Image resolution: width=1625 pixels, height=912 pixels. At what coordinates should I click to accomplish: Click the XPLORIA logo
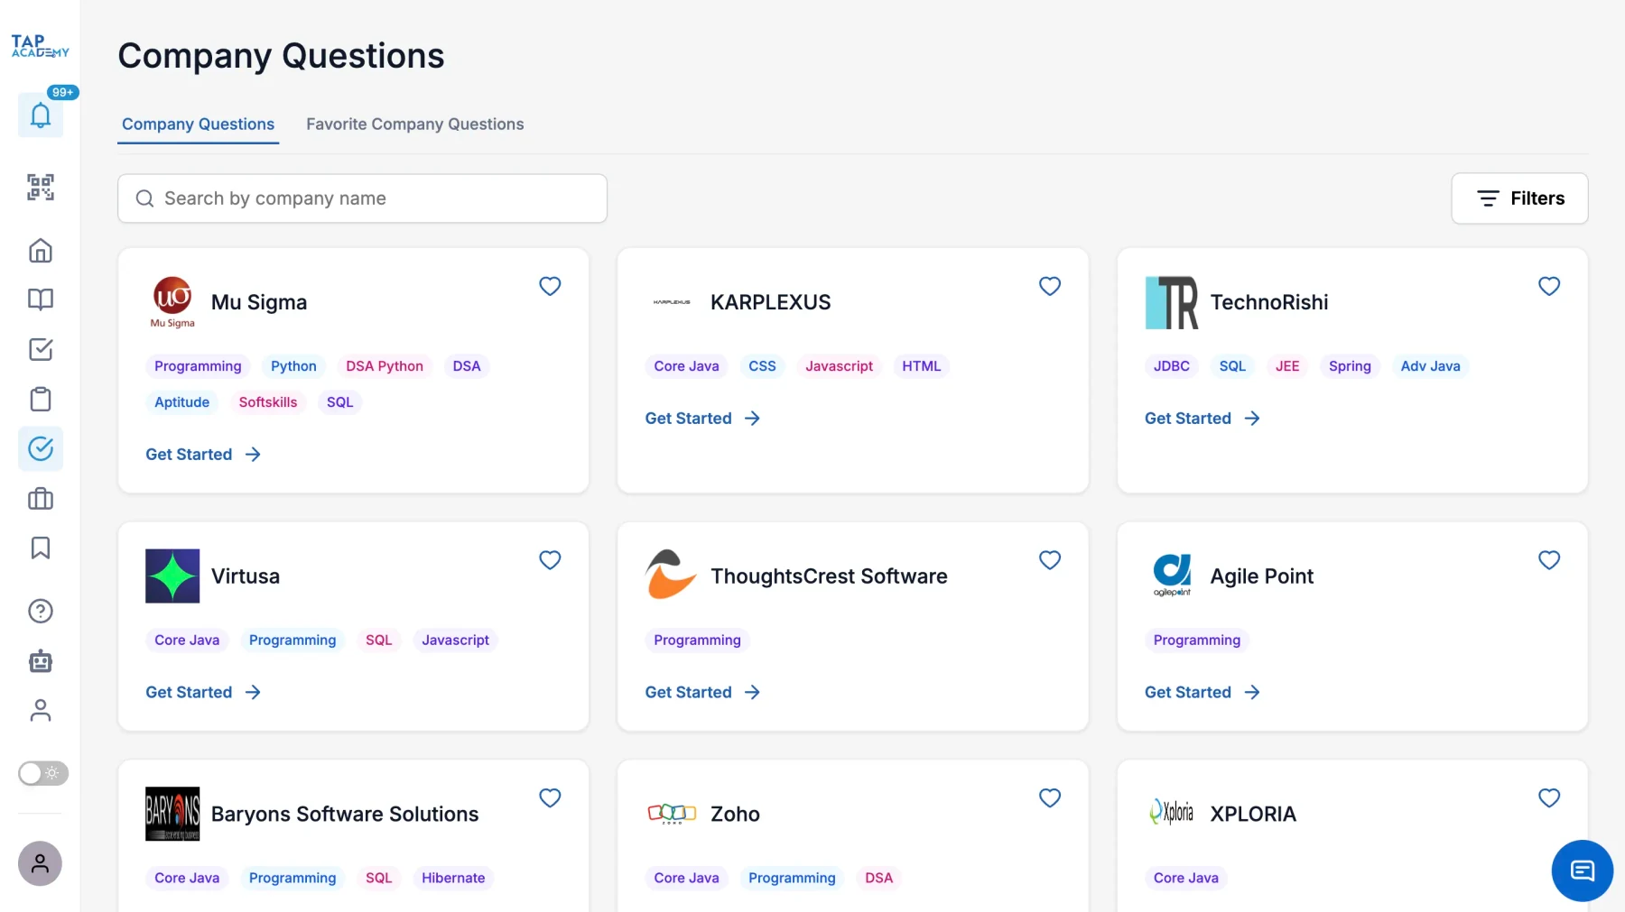[1172, 814]
